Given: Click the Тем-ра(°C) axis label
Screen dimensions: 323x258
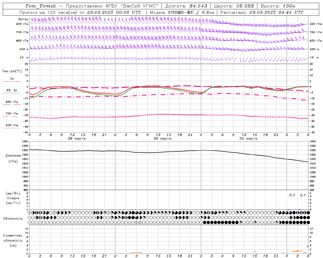Looking at the screenshot, I should pos(12,71).
